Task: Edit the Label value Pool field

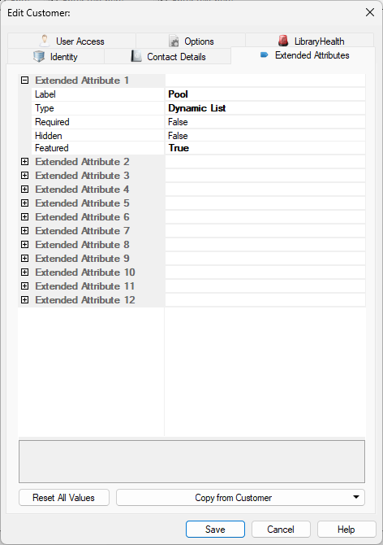Action: coord(265,94)
